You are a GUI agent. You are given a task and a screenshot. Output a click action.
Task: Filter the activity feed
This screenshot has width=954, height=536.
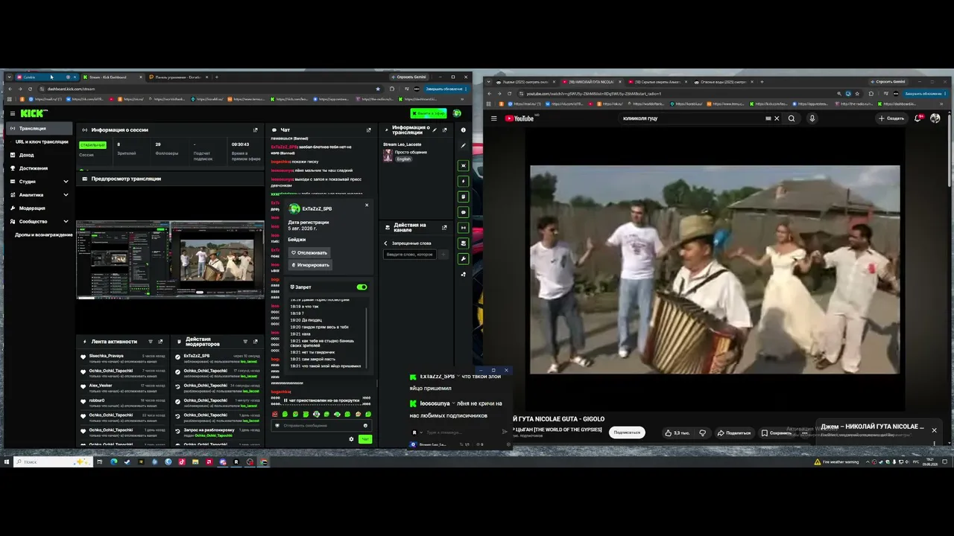[x=151, y=342]
